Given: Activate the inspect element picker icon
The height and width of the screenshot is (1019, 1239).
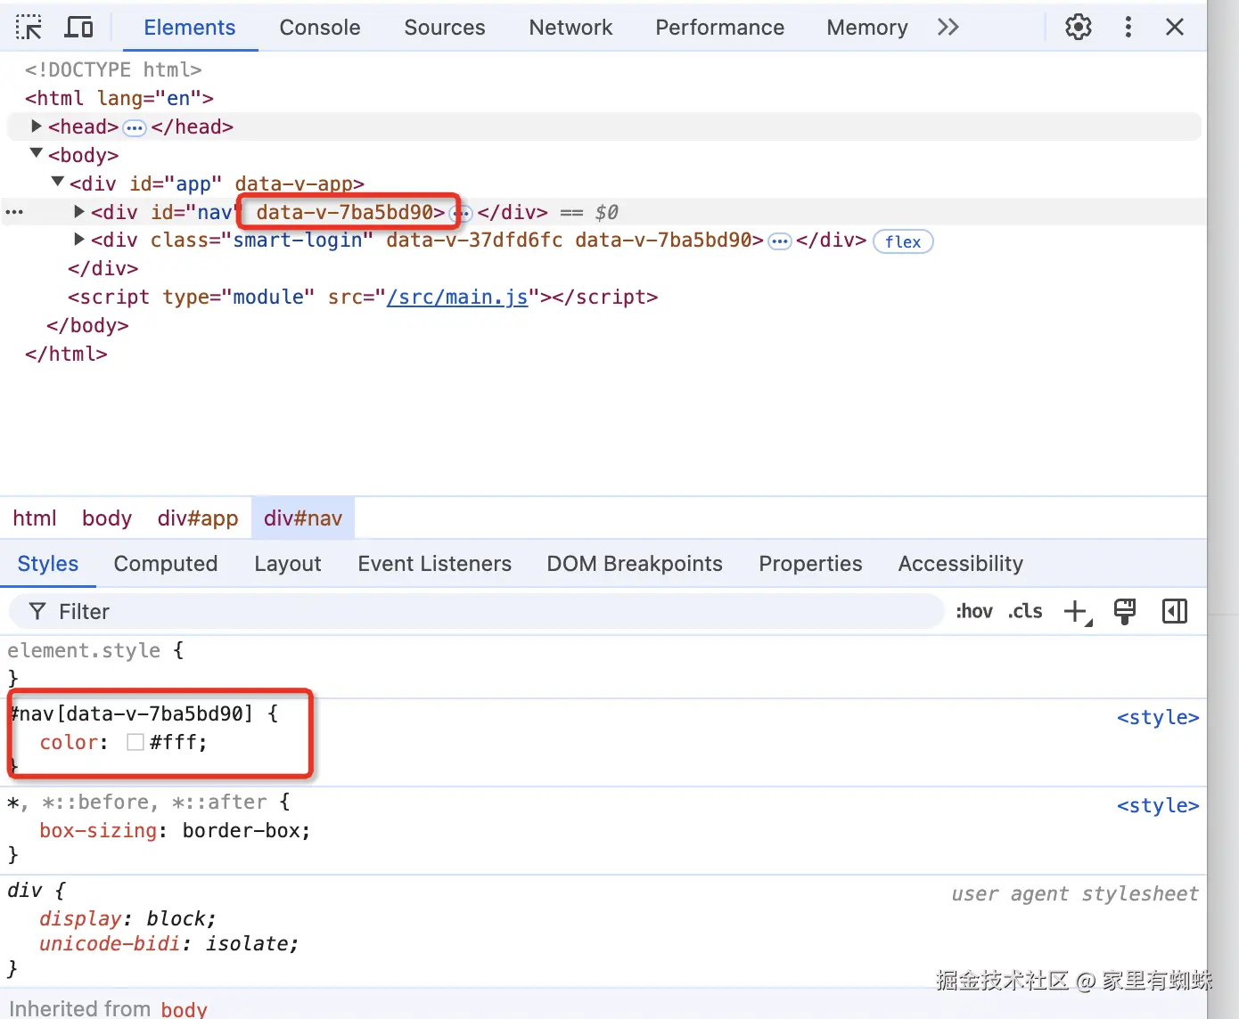Looking at the screenshot, I should (29, 28).
